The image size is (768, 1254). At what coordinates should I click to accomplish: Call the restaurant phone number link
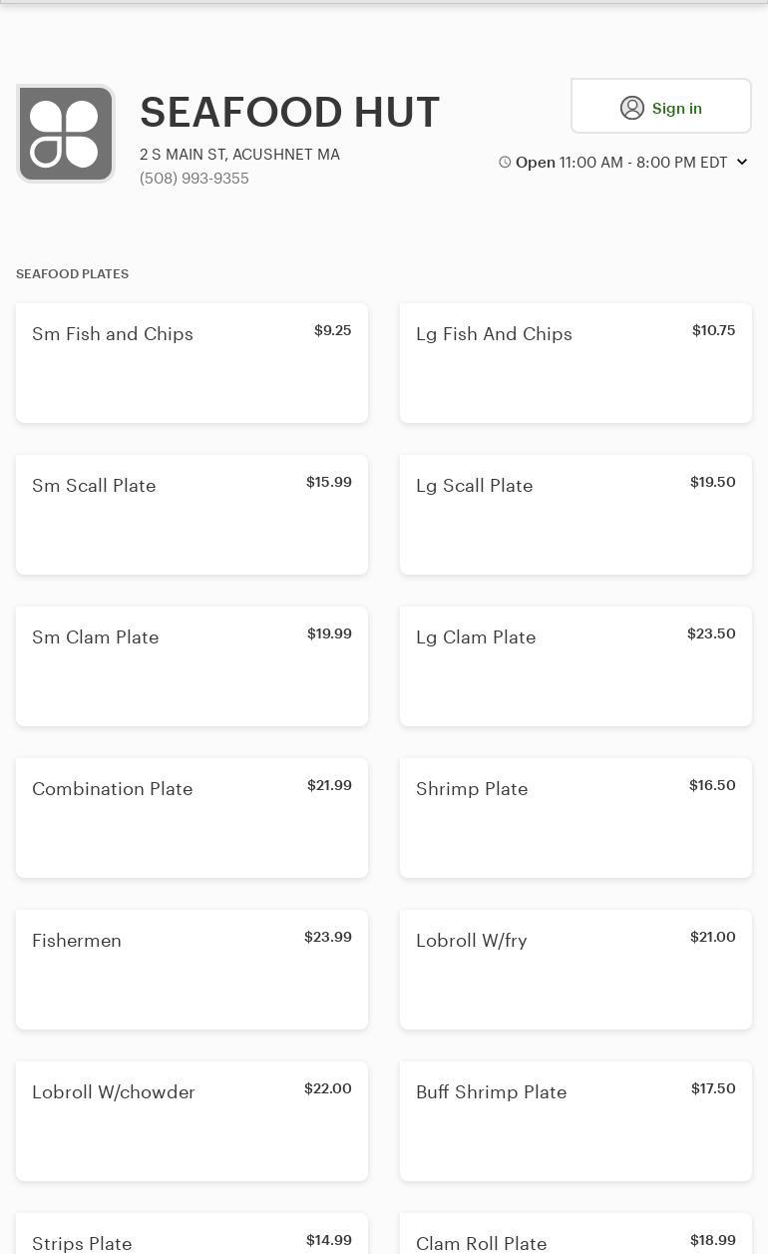194,179
